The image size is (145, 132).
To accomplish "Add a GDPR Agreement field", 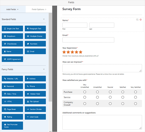I will click(12, 59).
